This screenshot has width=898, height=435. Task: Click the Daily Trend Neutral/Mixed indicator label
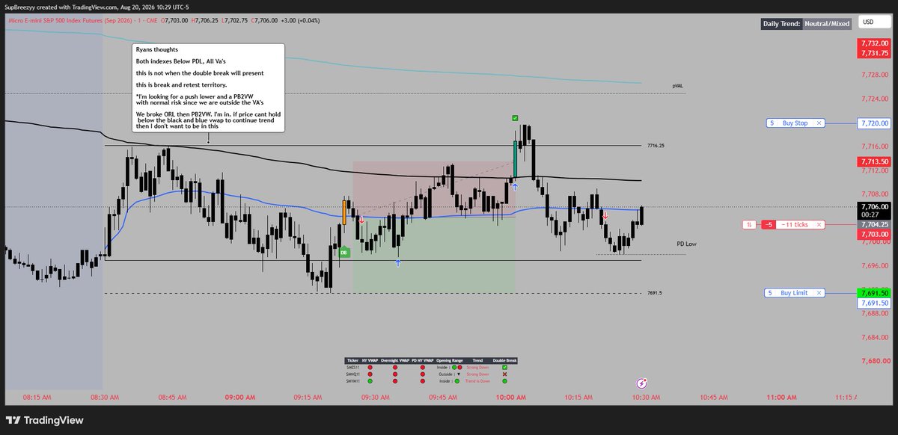coord(806,24)
